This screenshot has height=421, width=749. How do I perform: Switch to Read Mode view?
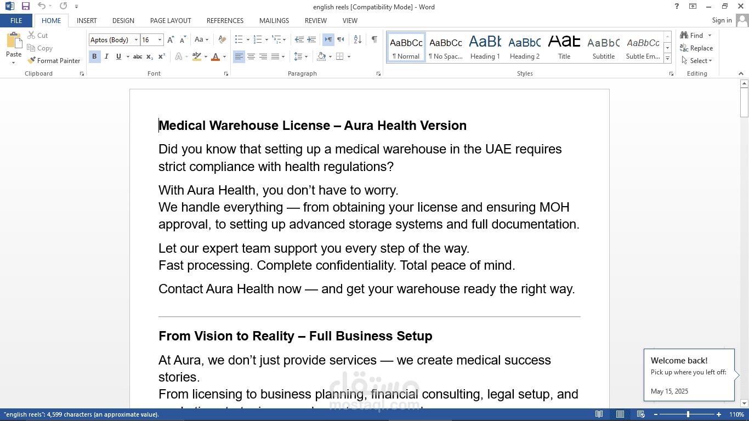[x=599, y=414]
